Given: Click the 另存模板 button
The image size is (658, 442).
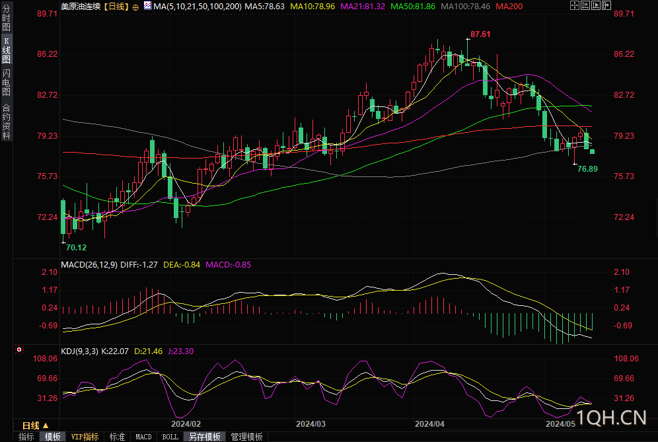Looking at the screenshot, I should [205, 437].
